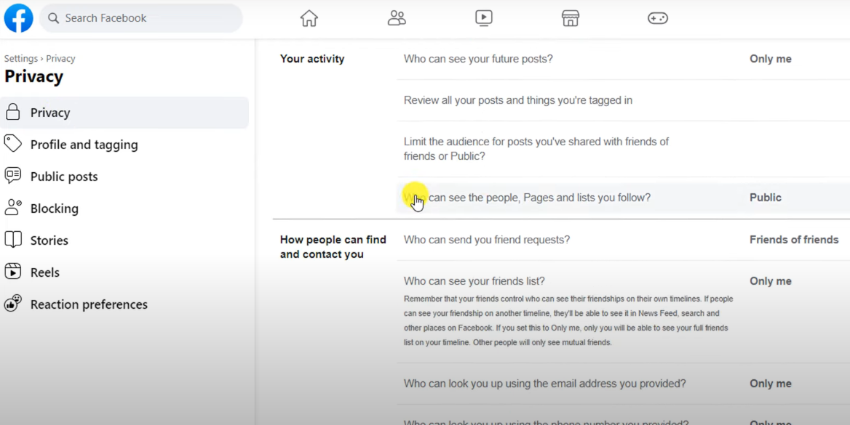Open Profile and tagging settings
This screenshot has width=850, height=425.
click(x=84, y=145)
